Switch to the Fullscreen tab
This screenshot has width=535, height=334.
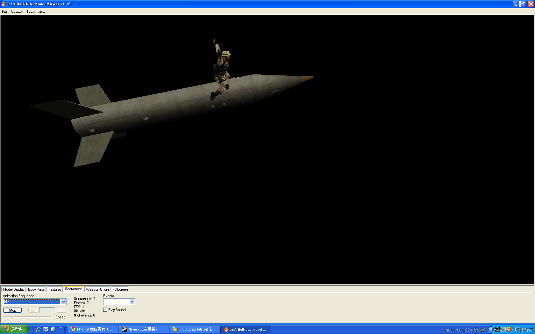click(x=120, y=289)
